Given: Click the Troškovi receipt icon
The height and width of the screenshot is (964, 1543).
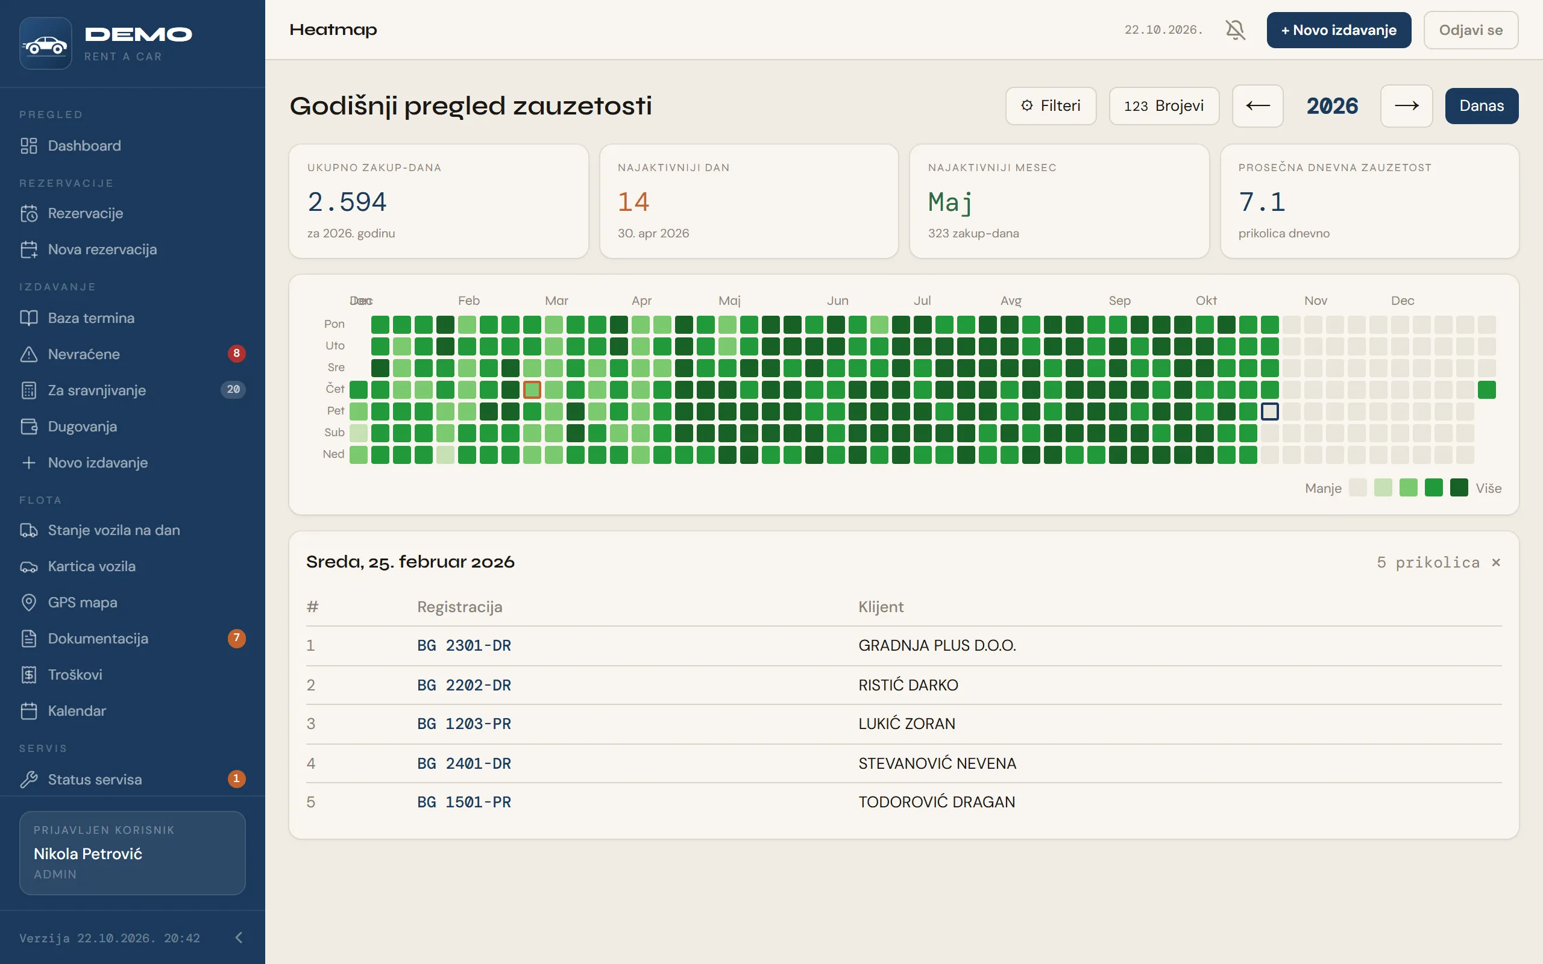Looking at the screenshot, I should (x=29, y=675).
